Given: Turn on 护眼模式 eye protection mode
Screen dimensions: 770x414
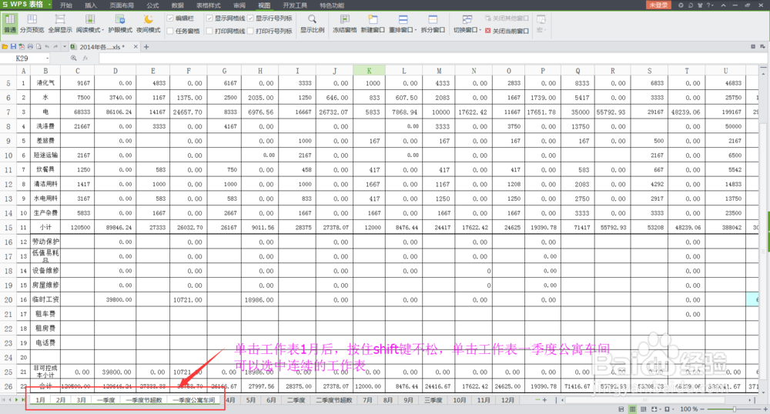Looking at the screenshot, I should click(x=120, y=24).
